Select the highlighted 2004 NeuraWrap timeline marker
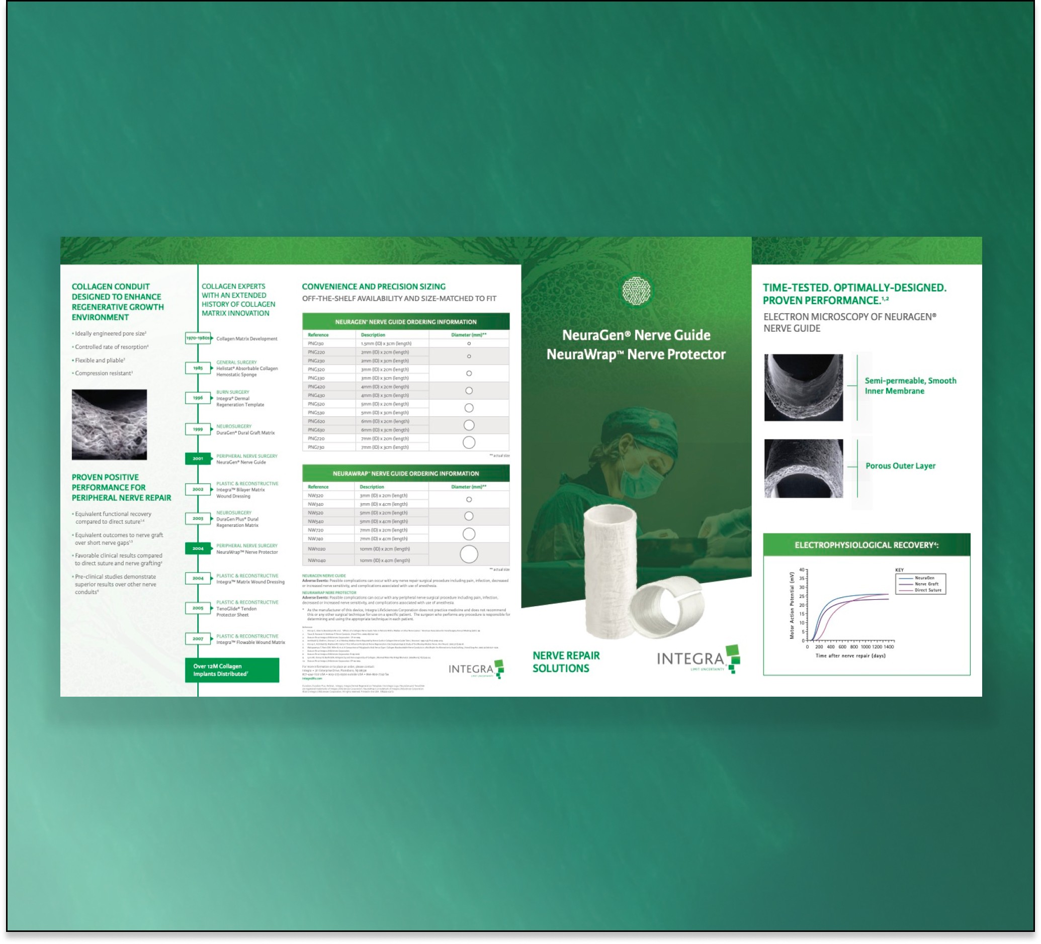The image size is (1041, 944). pos(198,548)
